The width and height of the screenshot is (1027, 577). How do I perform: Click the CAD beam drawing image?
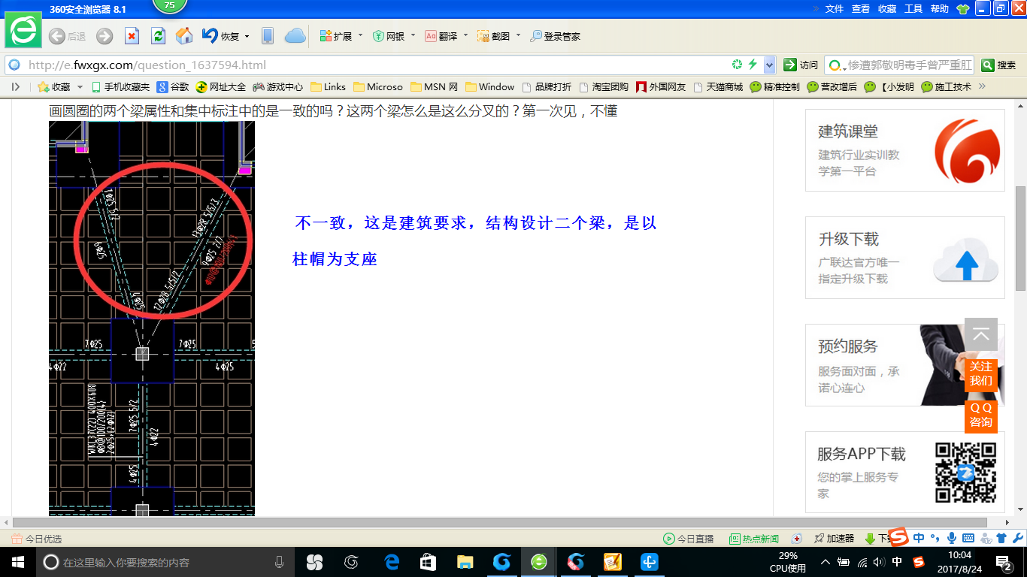tap(152, 319)
